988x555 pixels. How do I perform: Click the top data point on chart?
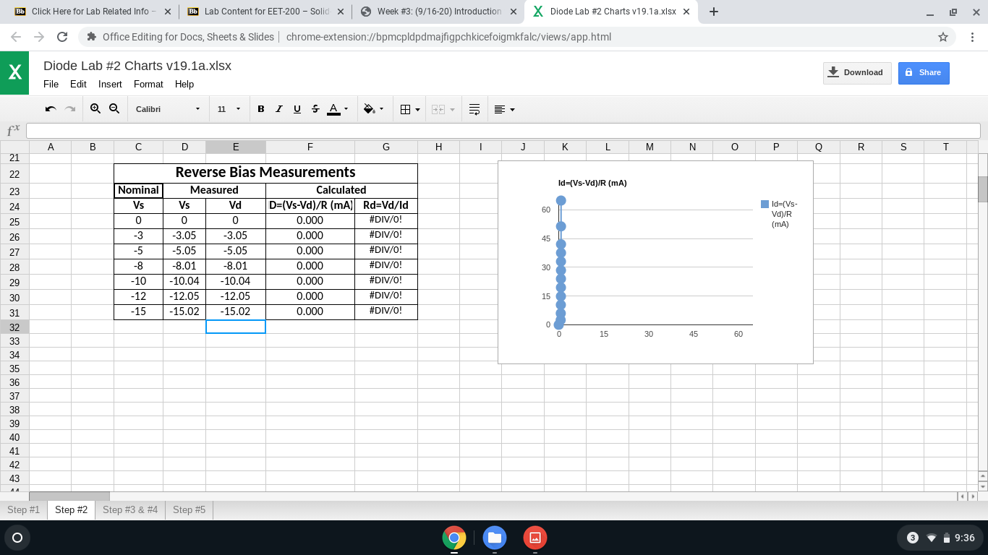click(x=561, y=201)
